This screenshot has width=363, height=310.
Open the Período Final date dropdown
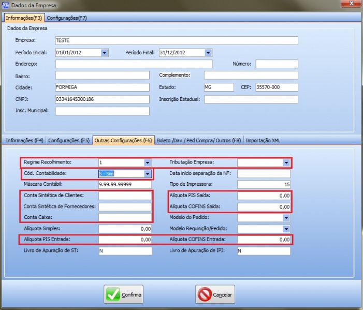(208, 52)
